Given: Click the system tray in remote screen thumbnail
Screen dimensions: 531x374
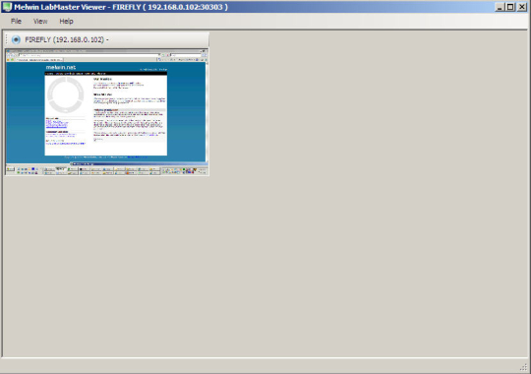Looking at the screenshot, I should [185, 170].
